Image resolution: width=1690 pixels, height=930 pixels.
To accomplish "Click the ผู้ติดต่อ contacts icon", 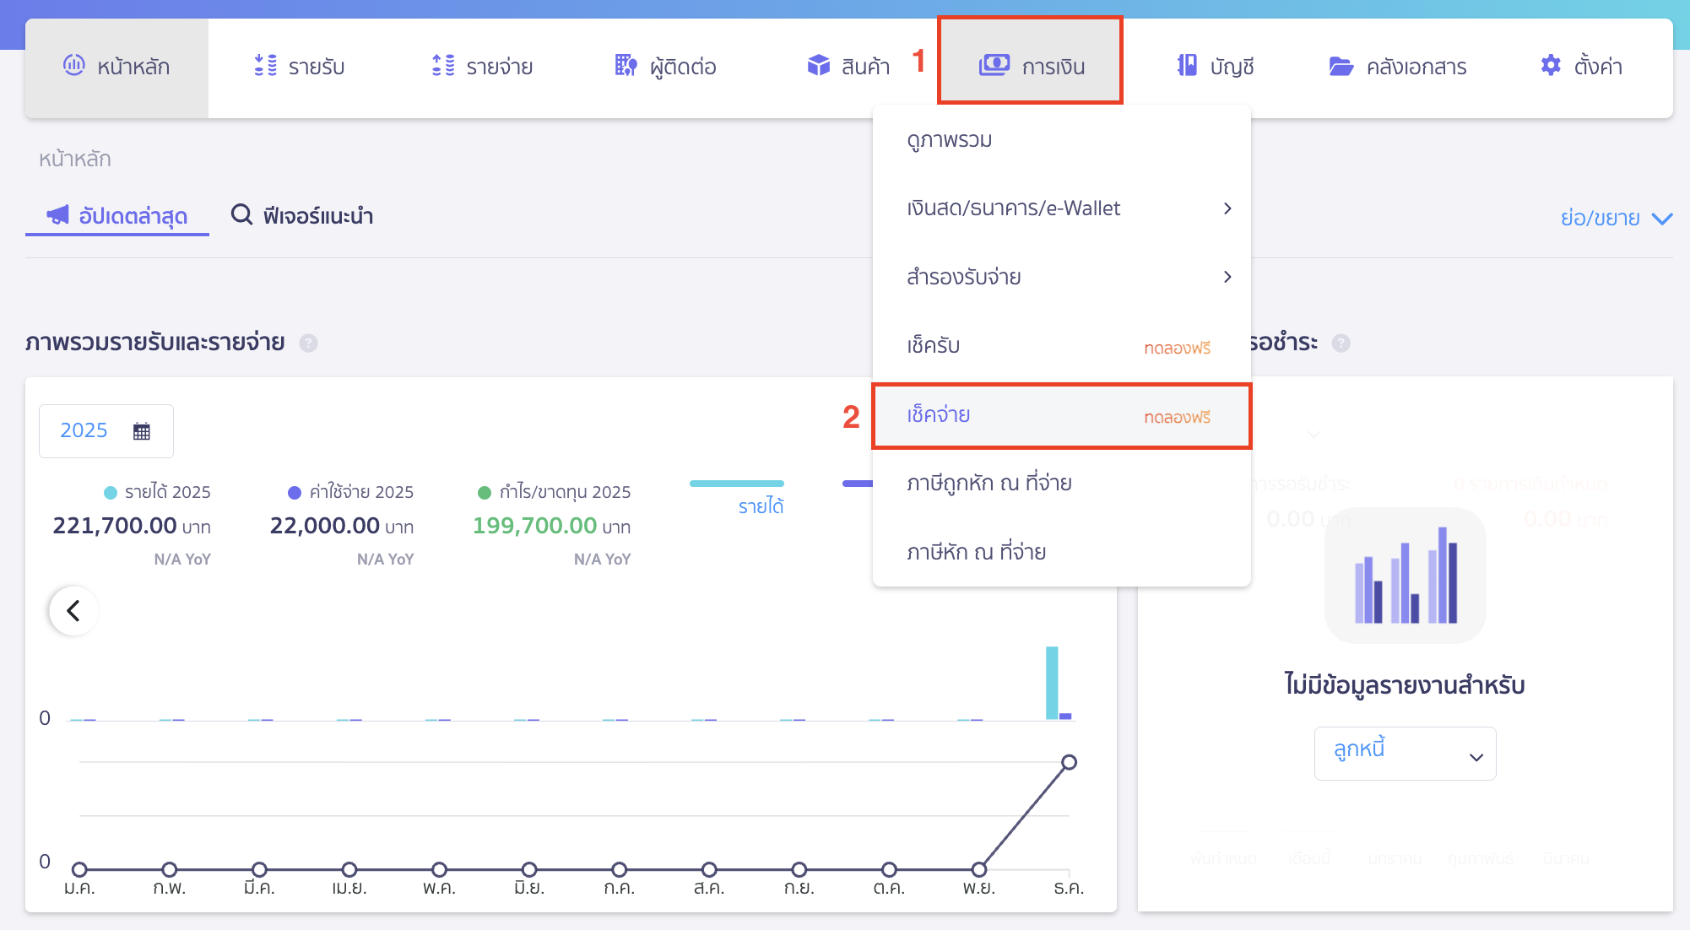I will click(626, 65).
